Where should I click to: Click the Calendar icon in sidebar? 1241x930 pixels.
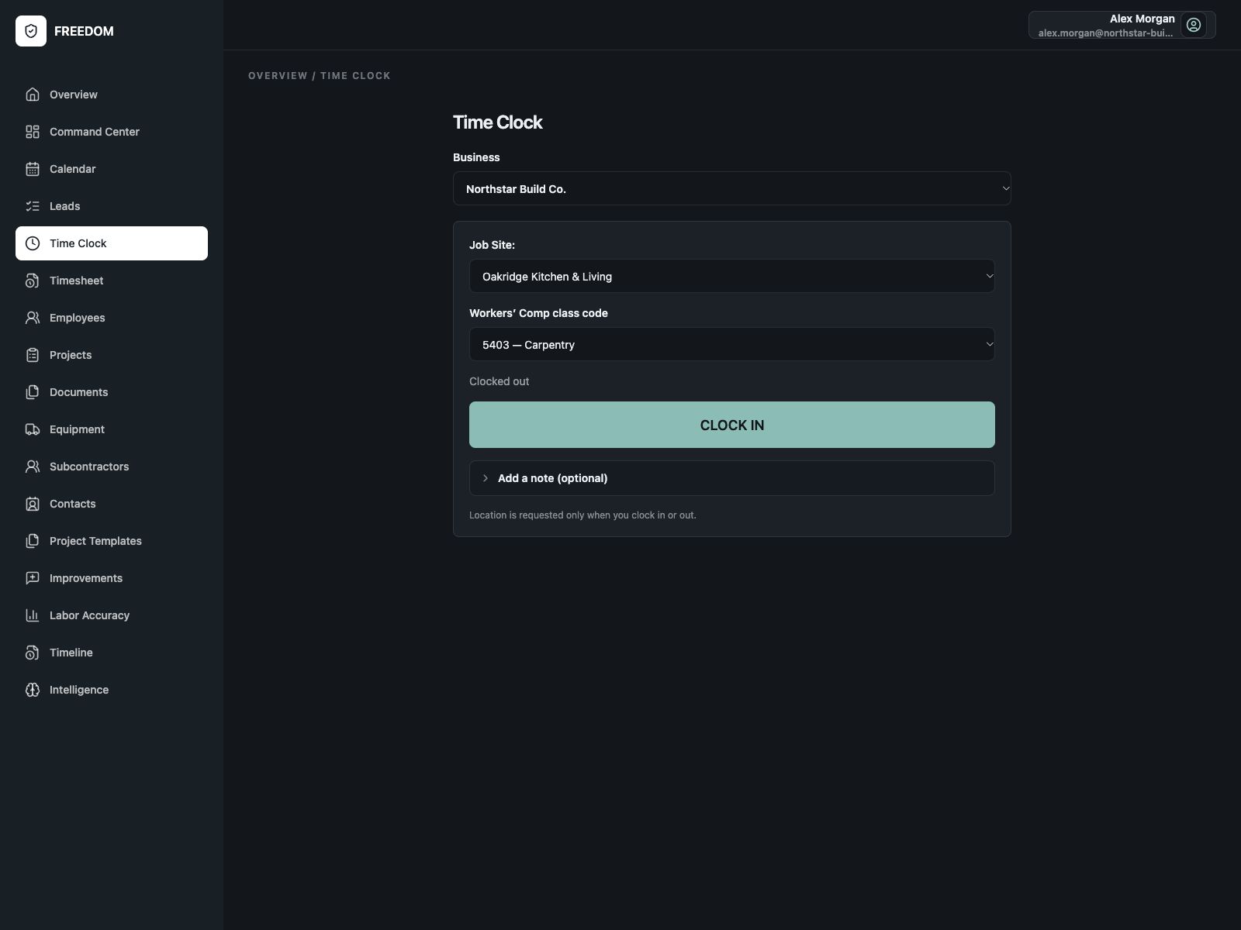point(33,169)
